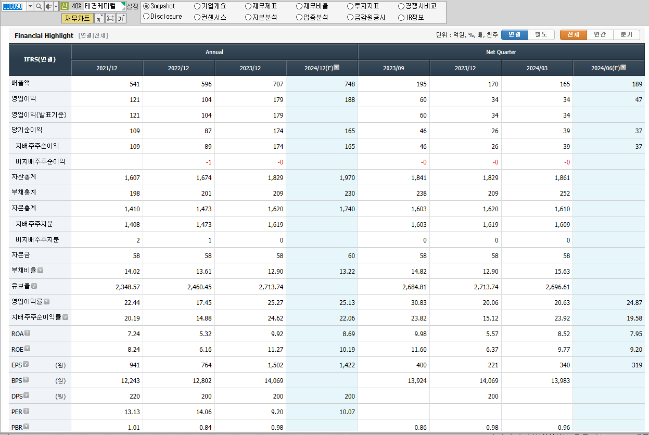The width and height of the screenshot is (649, 435).
Task: Click the increase font size icon
Action: coord(121,18)
